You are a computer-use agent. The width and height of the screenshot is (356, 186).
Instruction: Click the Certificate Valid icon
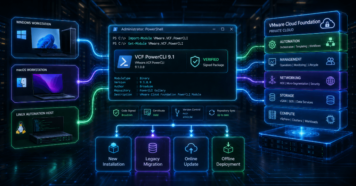(147, 112)
